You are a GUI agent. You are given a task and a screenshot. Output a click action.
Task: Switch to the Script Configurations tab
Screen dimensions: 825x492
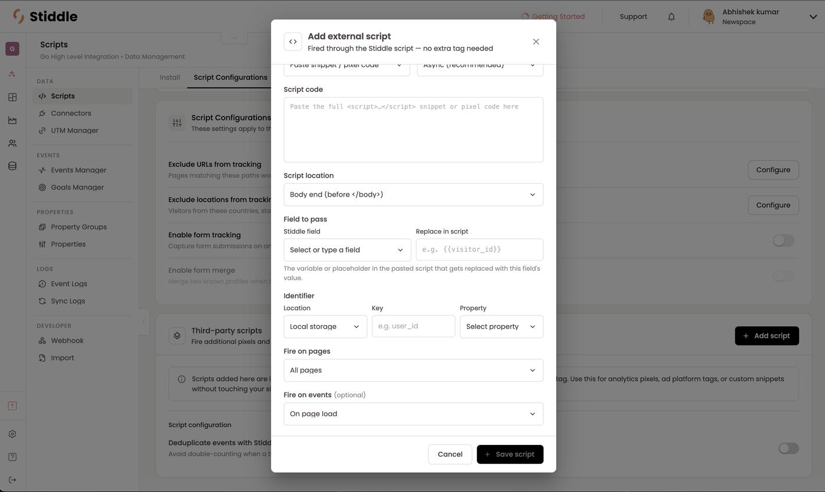point(230,77)
